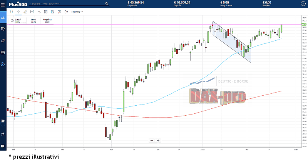Zoom out chart with minus button
The width and height of the screenshot is (308, 161).
pyautogui.click(x=152, y=140)
